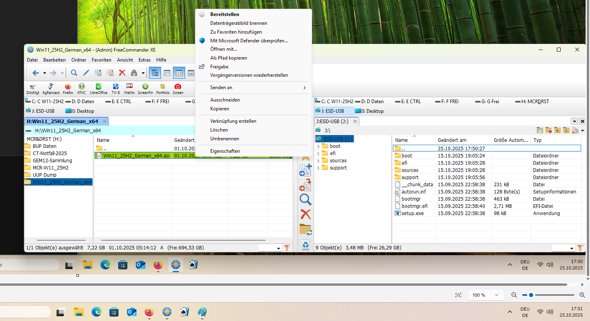
Task: Click the copy icon in the middle splitter bar
Action: point(306,170)
